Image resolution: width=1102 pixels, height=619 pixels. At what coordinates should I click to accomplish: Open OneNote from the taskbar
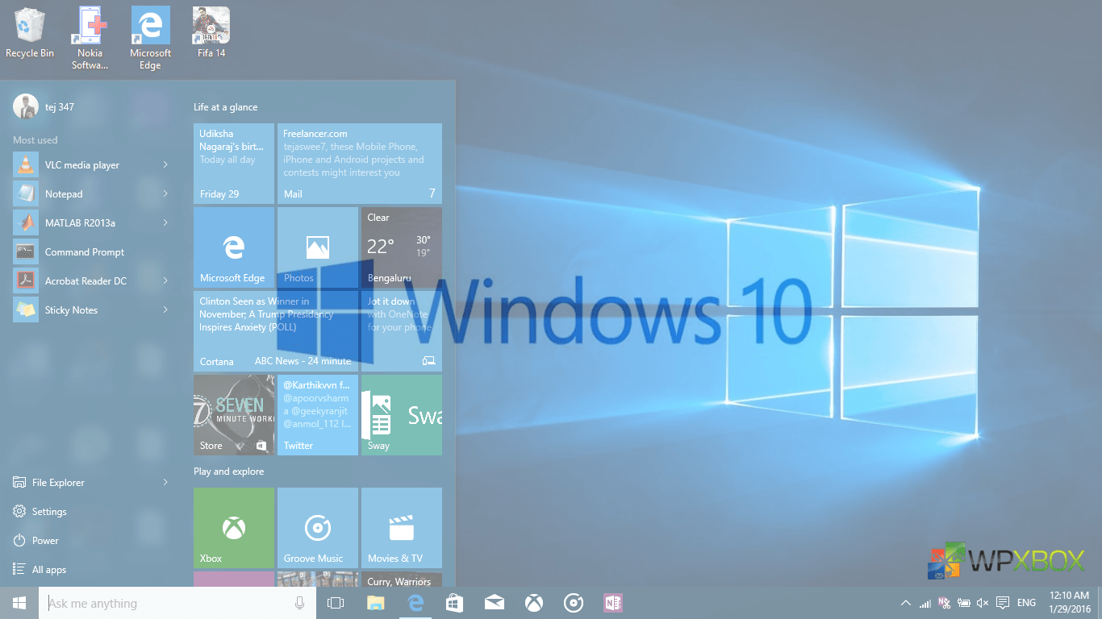(x=613, y=603)
